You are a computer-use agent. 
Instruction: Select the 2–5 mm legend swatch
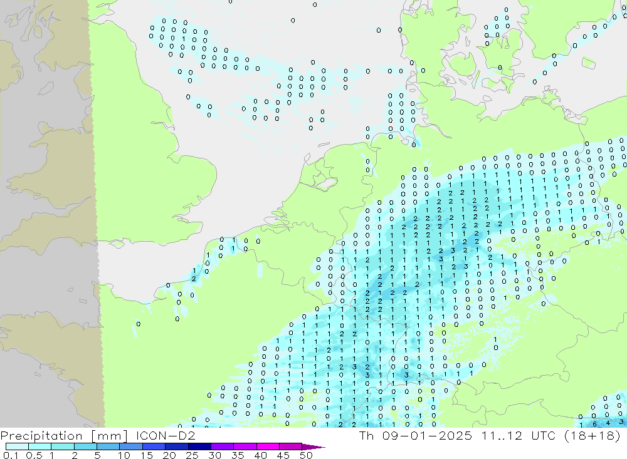tap(85, 446)
